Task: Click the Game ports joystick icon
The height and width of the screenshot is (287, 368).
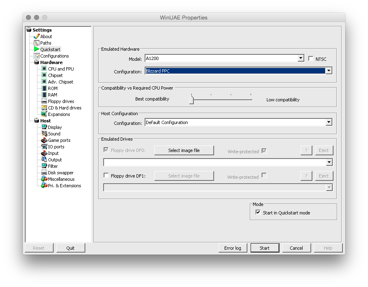Action: click(x=44, y=140)
